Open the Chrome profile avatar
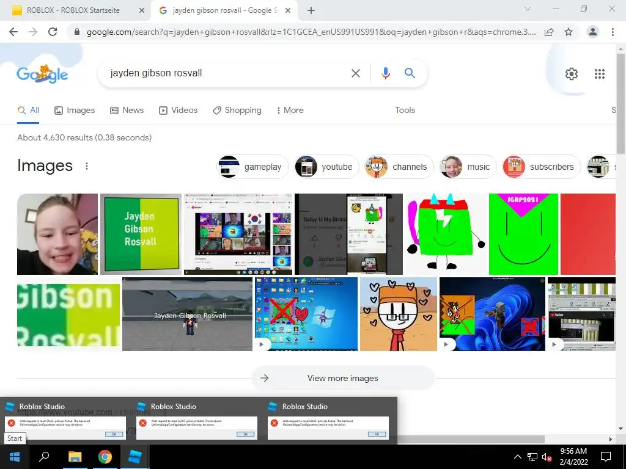The width and height of the screenshot is (626, 469). click(593, 32)
